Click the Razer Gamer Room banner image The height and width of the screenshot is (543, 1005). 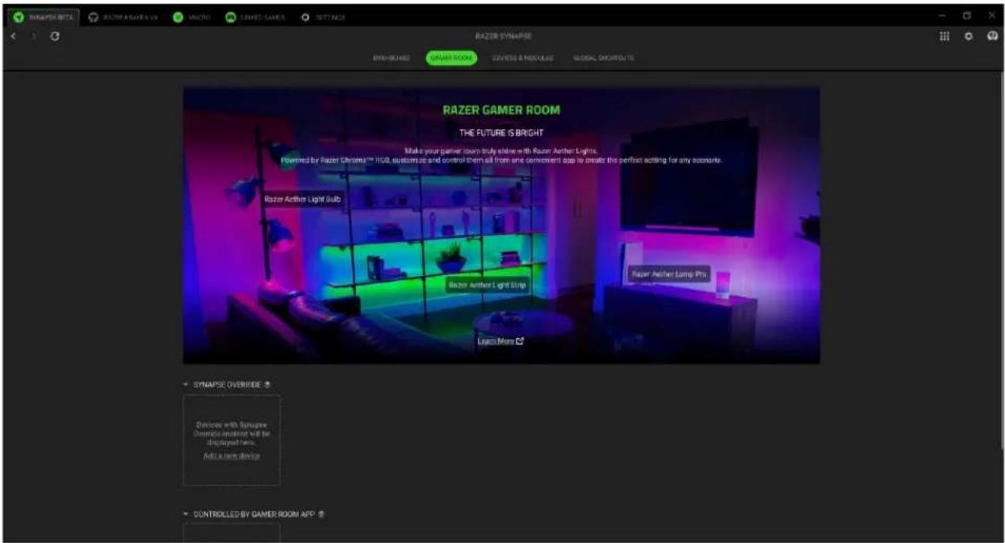pos(501,225)
